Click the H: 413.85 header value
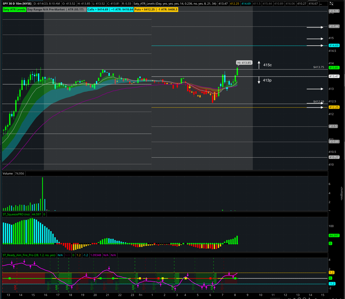345x299 pixels. coord(84,4)
